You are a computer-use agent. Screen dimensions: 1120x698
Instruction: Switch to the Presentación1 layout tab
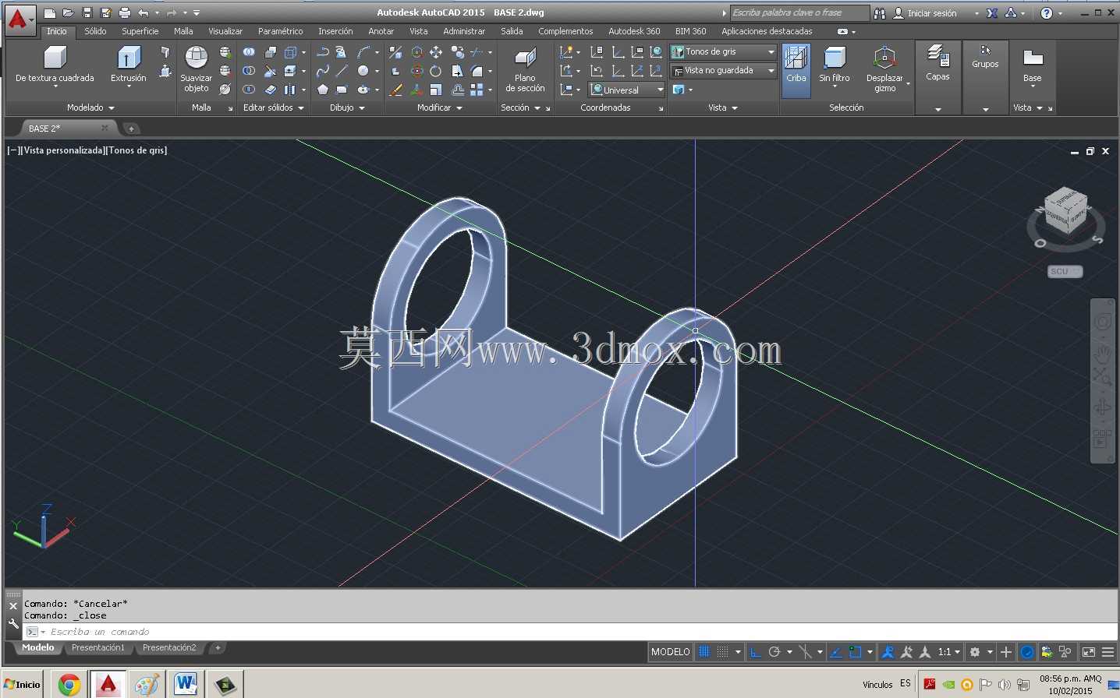pos(97,648)
